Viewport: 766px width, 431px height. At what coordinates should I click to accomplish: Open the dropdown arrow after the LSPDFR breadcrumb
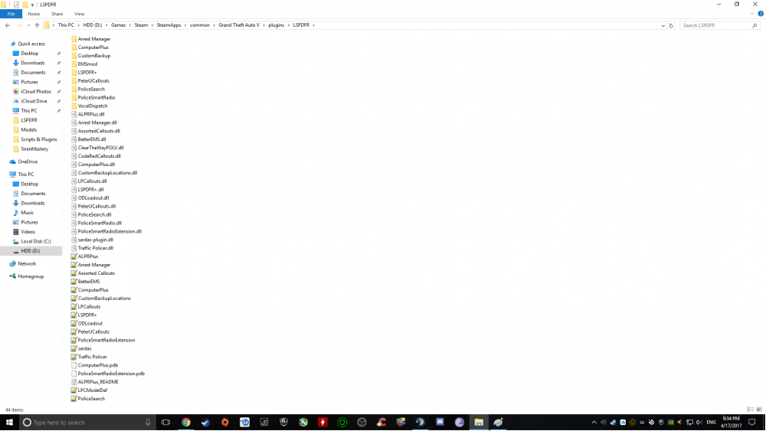point(313,25)
